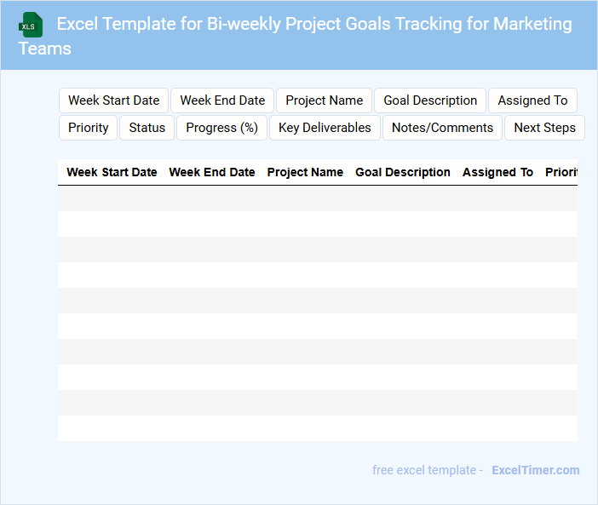
Task: Open the ExcelTimer.com link
Action: click(x=535, y=470)
